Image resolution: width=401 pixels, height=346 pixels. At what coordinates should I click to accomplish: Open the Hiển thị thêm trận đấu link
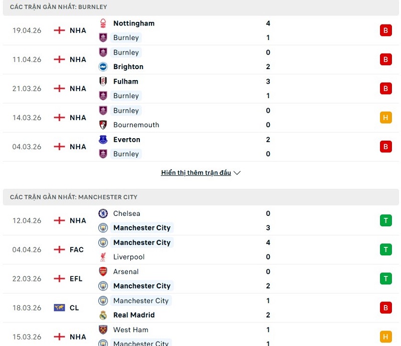[x=195, y=172]
